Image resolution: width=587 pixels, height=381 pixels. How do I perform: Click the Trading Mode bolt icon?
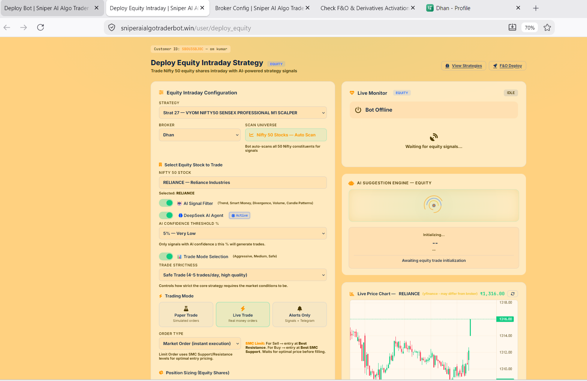click(161, 296)
